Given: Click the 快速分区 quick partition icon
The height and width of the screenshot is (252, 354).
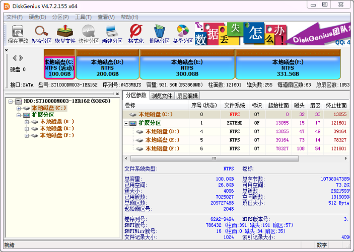Looking at the screenshot, I should pyautogui.click(x=88, y=34).
